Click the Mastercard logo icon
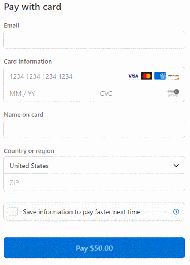The image size is (190, 265). click(147, 76)
